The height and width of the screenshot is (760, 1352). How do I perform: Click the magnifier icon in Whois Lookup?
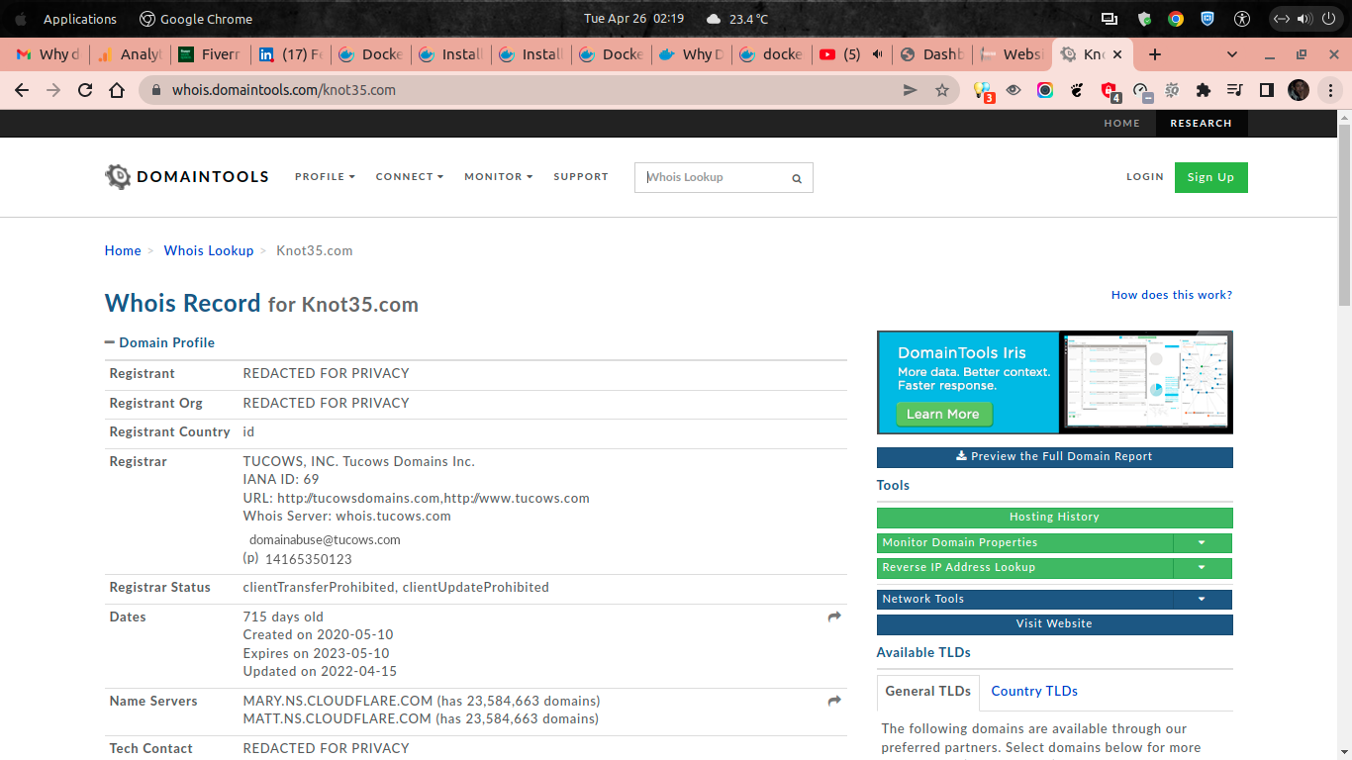tap(797, 178)
